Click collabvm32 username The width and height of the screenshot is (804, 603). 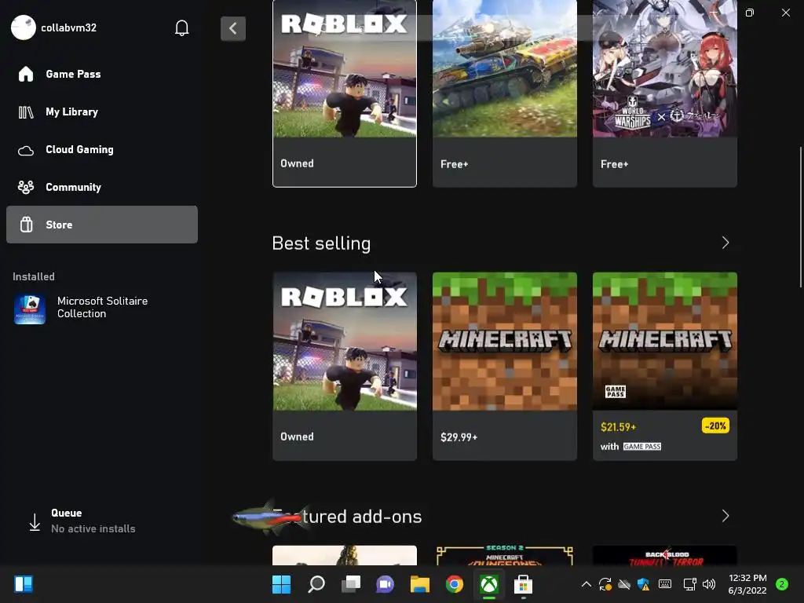tap(69, 27)
